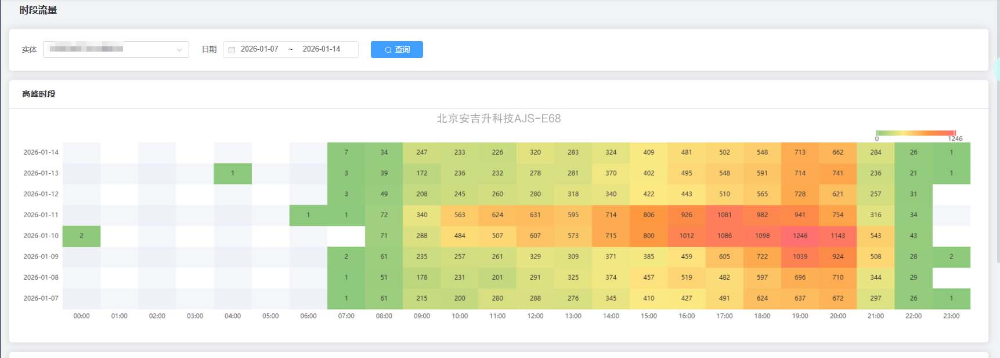Click the heatmap cell showing 1246
The width and height of the screenshot is (1000, 358).
point(800,236)
